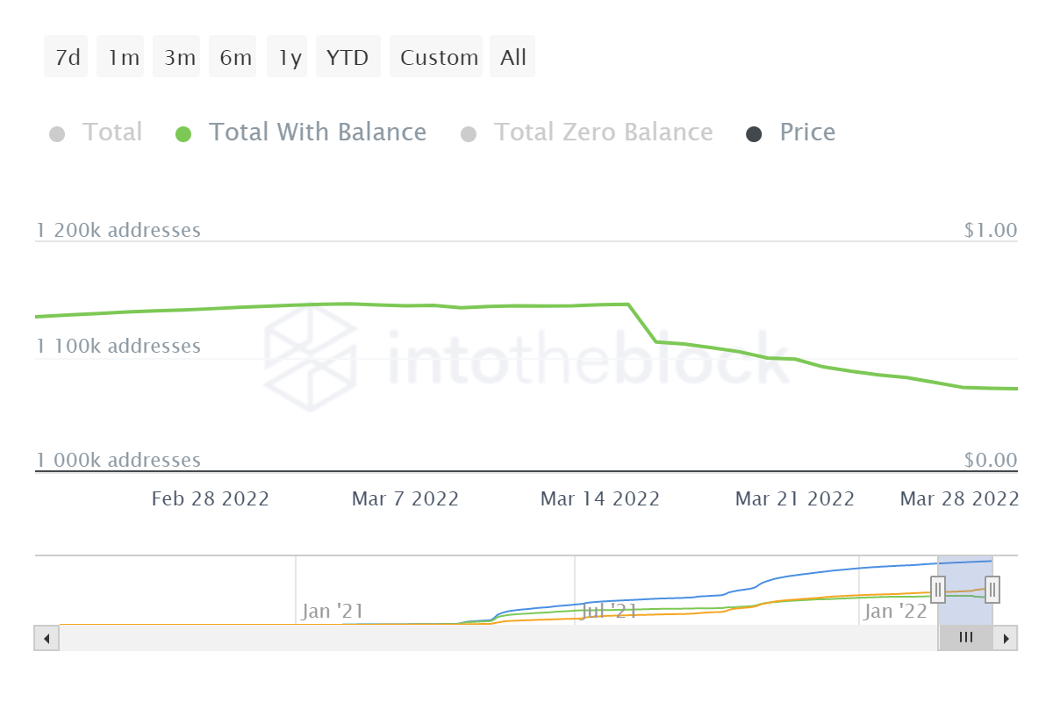The height and width of the screenshot is (702, 1053).
Task: Show the 1y time range
Action: click(x=290, y=58)
